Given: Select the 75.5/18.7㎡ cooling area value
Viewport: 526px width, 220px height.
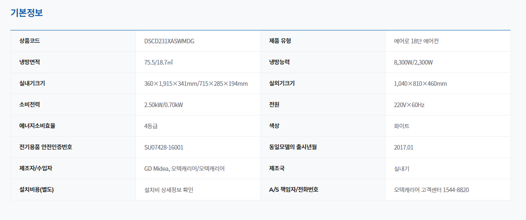Looking at the screenshot, I should [x=158, y=62].
